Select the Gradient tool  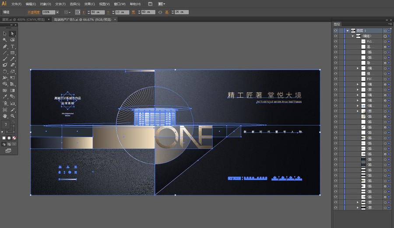(x=12, y=91)
